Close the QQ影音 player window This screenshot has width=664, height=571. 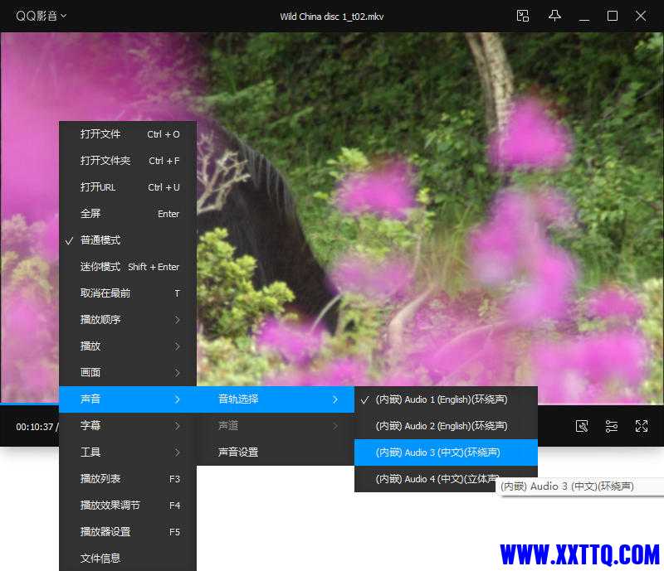(641, 16)
